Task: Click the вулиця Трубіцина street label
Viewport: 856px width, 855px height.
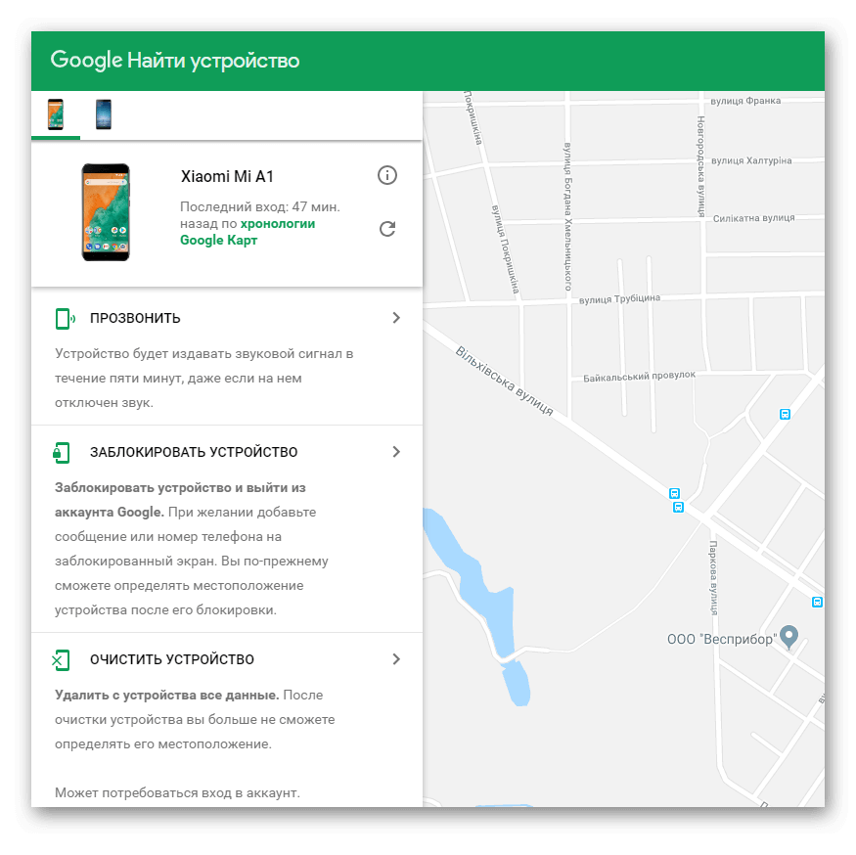Action: tap(619, 299)
